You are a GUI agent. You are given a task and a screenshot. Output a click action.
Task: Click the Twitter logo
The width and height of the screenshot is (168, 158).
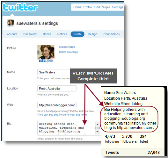pos(20,7)
